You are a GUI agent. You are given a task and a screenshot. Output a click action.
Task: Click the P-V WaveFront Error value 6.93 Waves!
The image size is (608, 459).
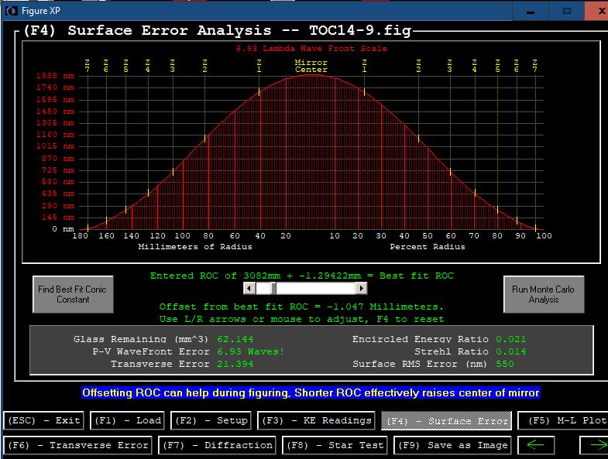(x=250, y=351)
